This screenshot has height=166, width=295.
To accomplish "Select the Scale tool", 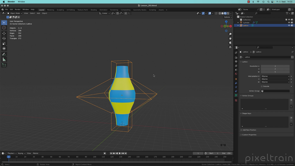I will pyautogui.click(x=4, y=43).
